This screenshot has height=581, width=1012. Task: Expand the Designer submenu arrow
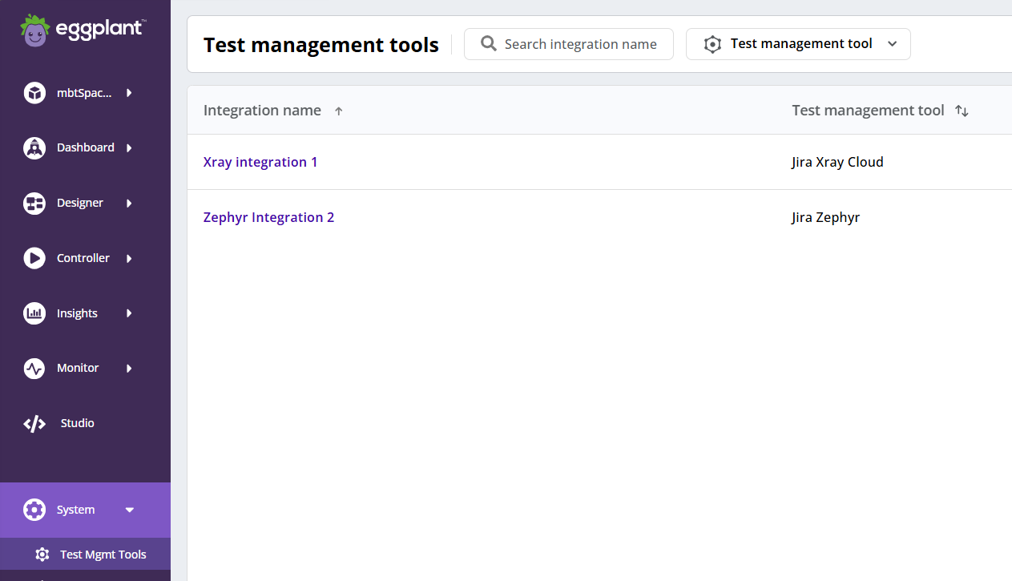pos(129,204)
